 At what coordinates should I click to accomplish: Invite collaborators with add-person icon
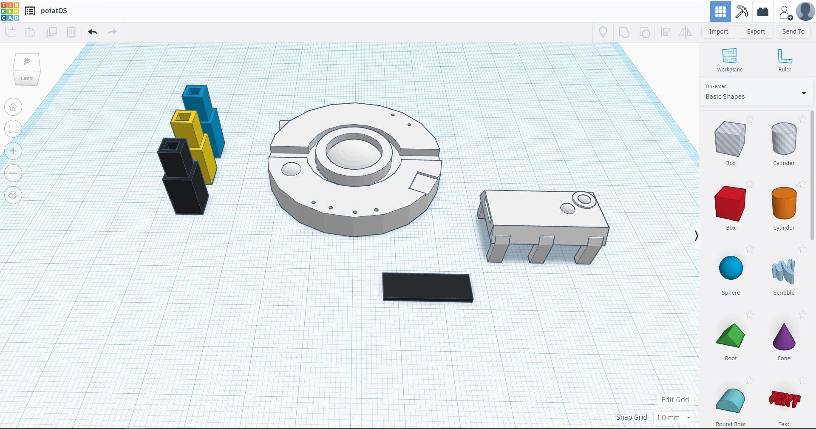pos(785,12)
